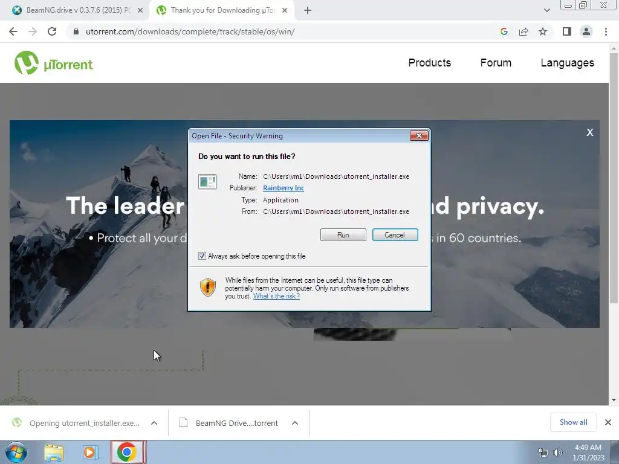This screenshot has width=619, height=464.
Task: Open Windows Media Player from taskbar
Action: pos(90,453)
